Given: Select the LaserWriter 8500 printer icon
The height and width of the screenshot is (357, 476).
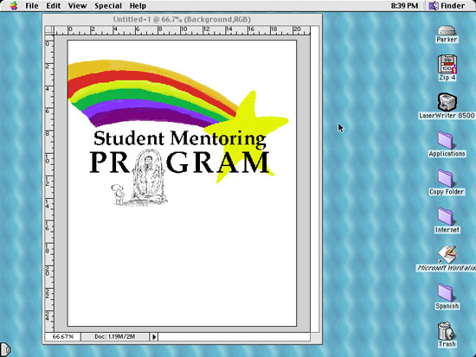Looking at the screenshot, I should [x=447, y=102].
